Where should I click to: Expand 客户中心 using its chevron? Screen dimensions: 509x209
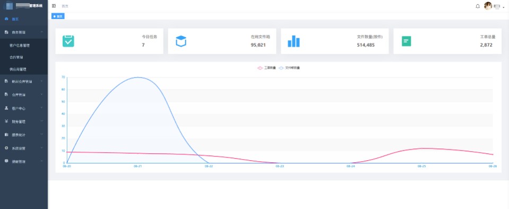point(42,108)
